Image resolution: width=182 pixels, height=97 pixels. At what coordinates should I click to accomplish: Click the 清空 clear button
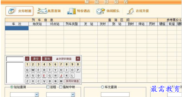[36, 59]
